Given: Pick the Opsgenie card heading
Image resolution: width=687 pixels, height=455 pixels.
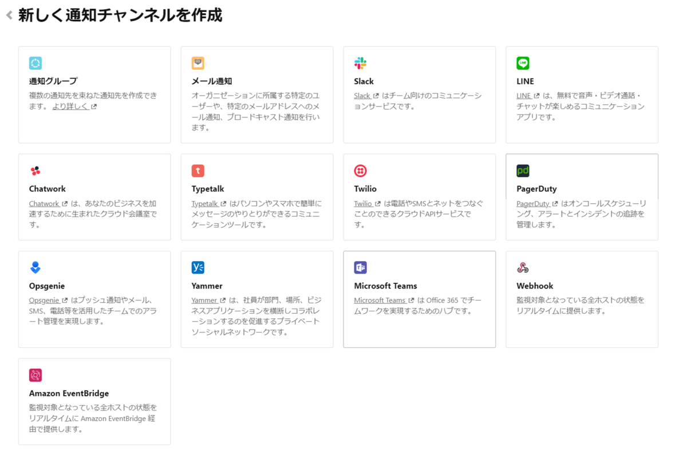Looking at the screenshot, I should click(x=47, y=286).
